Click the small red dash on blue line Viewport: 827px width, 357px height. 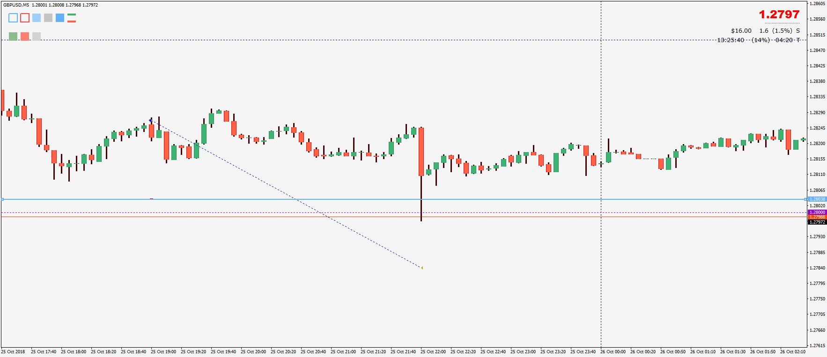(151, 198)
